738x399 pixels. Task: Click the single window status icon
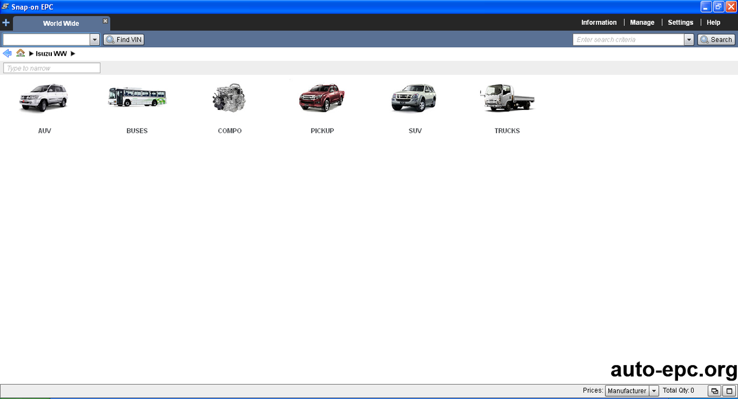pos(729,391)
